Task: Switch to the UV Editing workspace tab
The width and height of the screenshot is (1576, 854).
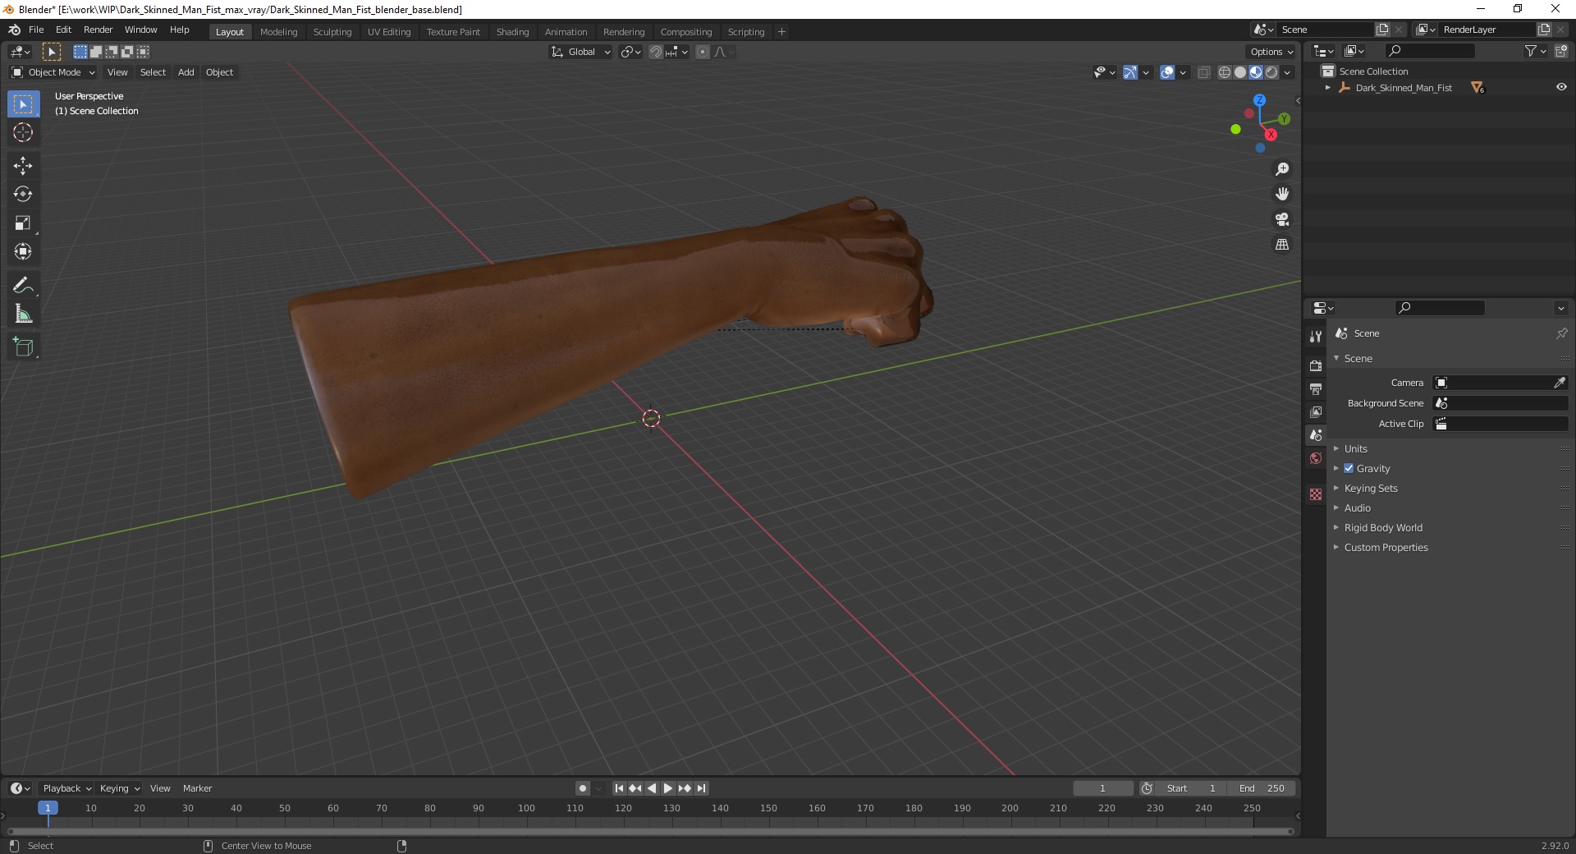Action: click(389, 32)
